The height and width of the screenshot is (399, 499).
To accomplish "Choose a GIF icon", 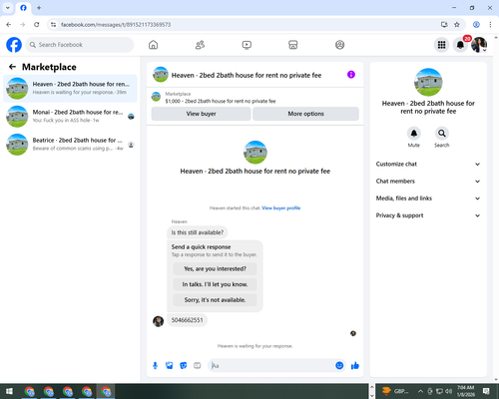I will [x=198, y=366].
